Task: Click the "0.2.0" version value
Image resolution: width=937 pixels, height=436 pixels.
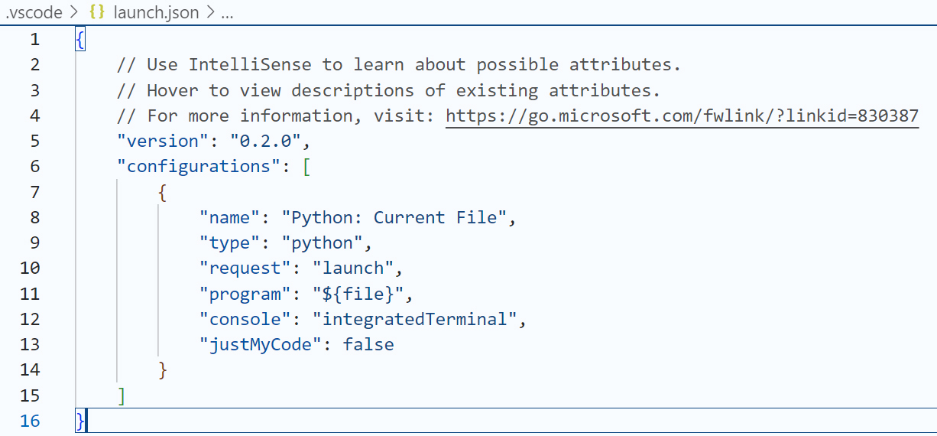Action: 265,142
